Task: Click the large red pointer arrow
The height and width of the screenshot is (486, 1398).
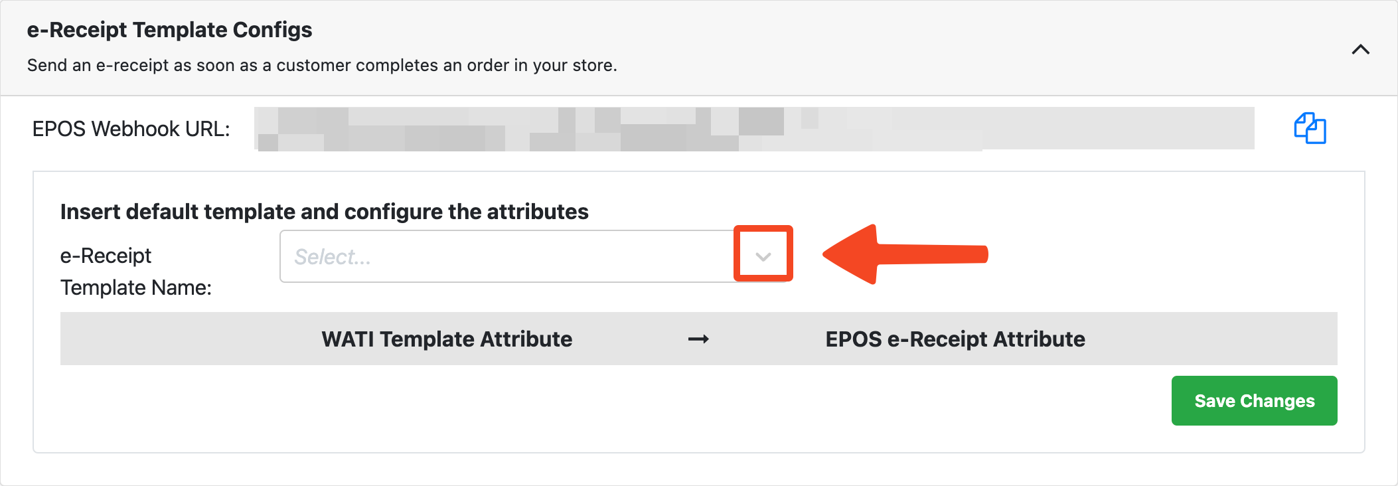Action: coord(905,254)
